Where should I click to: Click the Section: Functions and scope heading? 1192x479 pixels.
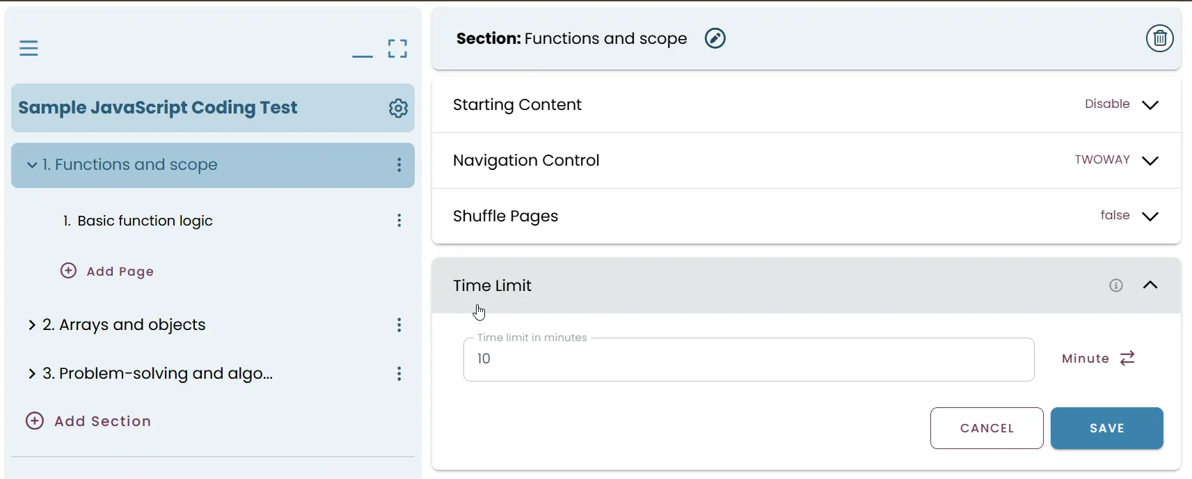[x=571, y=38]
